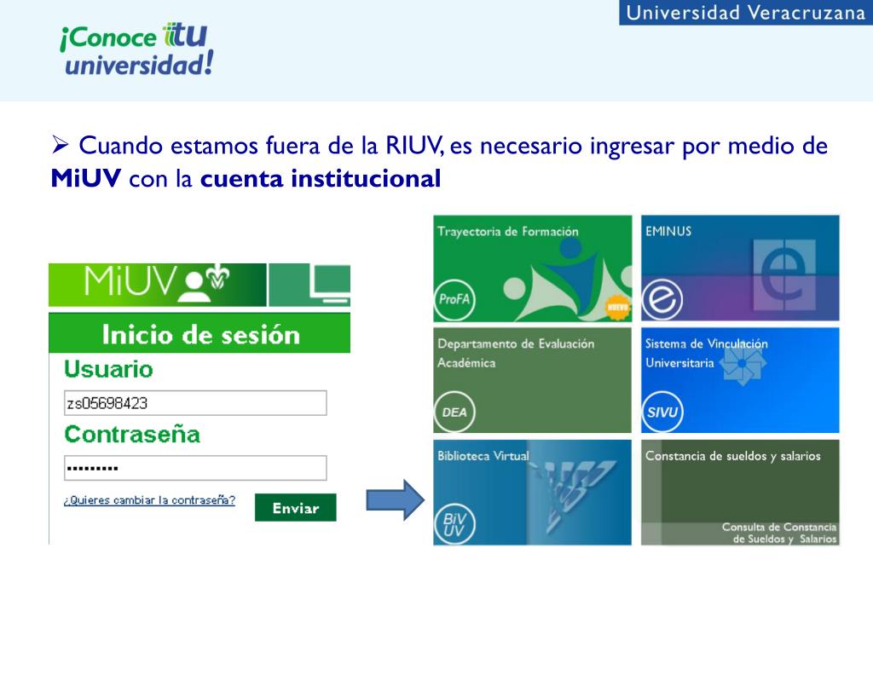Click the 'Inicio de sesión' heading
The width and height of the screenshot is (873, 675).
tap(201, 334)
